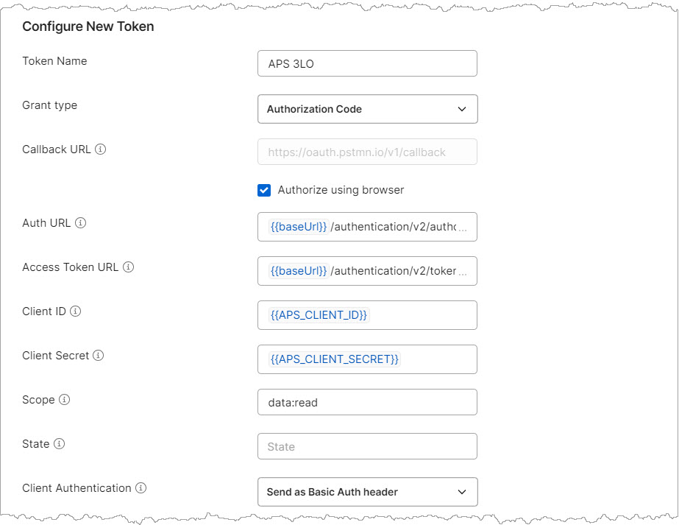The height and width of the screenshot is (525, 679).
Task: Click the State info icon
Action: [59, 443]
